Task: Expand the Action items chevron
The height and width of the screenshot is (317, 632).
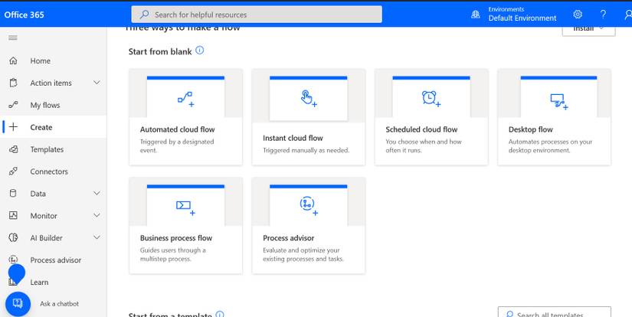Action: (97, 83)
